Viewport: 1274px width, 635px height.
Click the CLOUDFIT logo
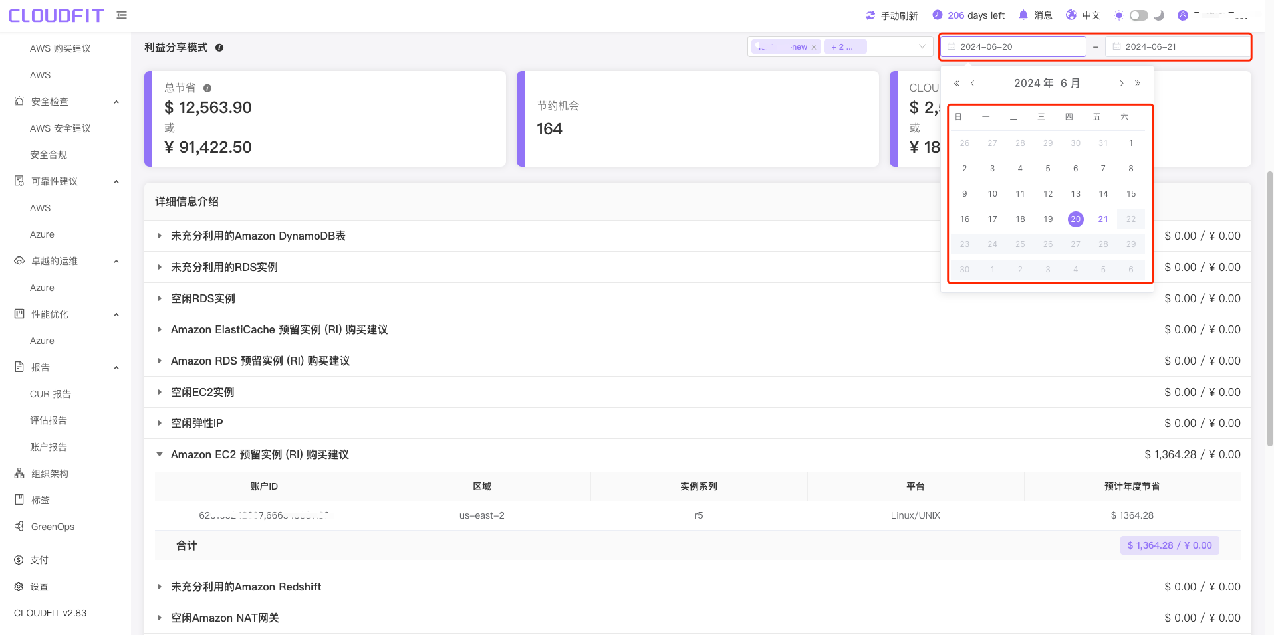click(57, 15)
